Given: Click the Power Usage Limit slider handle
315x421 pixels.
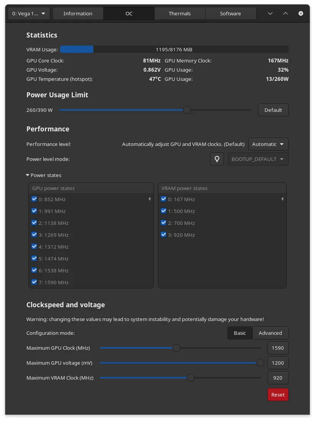Looking at the screenshot, I should (x=187, y=110).
